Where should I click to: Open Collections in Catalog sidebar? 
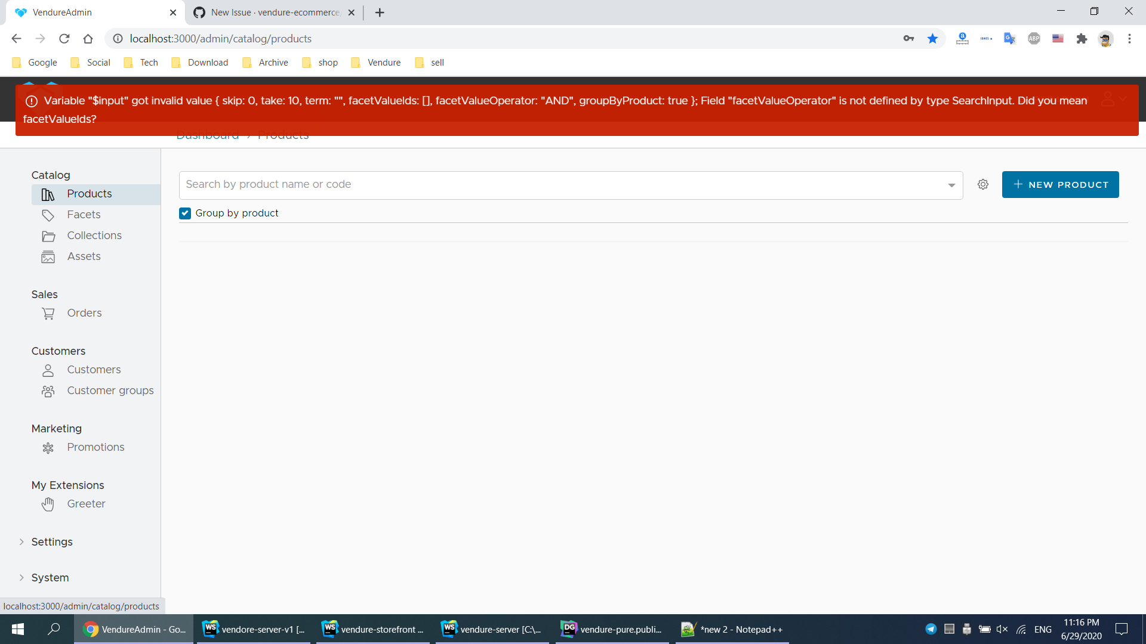tap(94, 236)
